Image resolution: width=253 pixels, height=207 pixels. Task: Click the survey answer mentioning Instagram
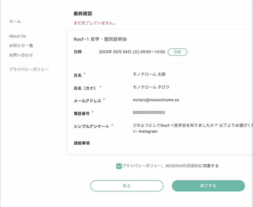tap(192, 128)
